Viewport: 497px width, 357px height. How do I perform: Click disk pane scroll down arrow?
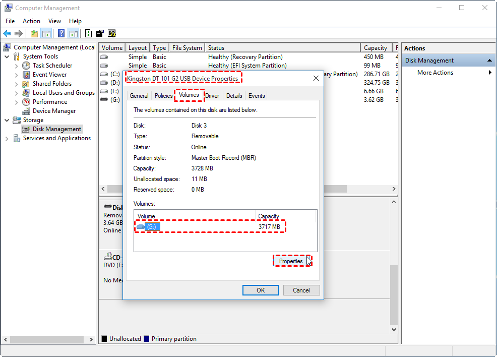tap(394, 330)
